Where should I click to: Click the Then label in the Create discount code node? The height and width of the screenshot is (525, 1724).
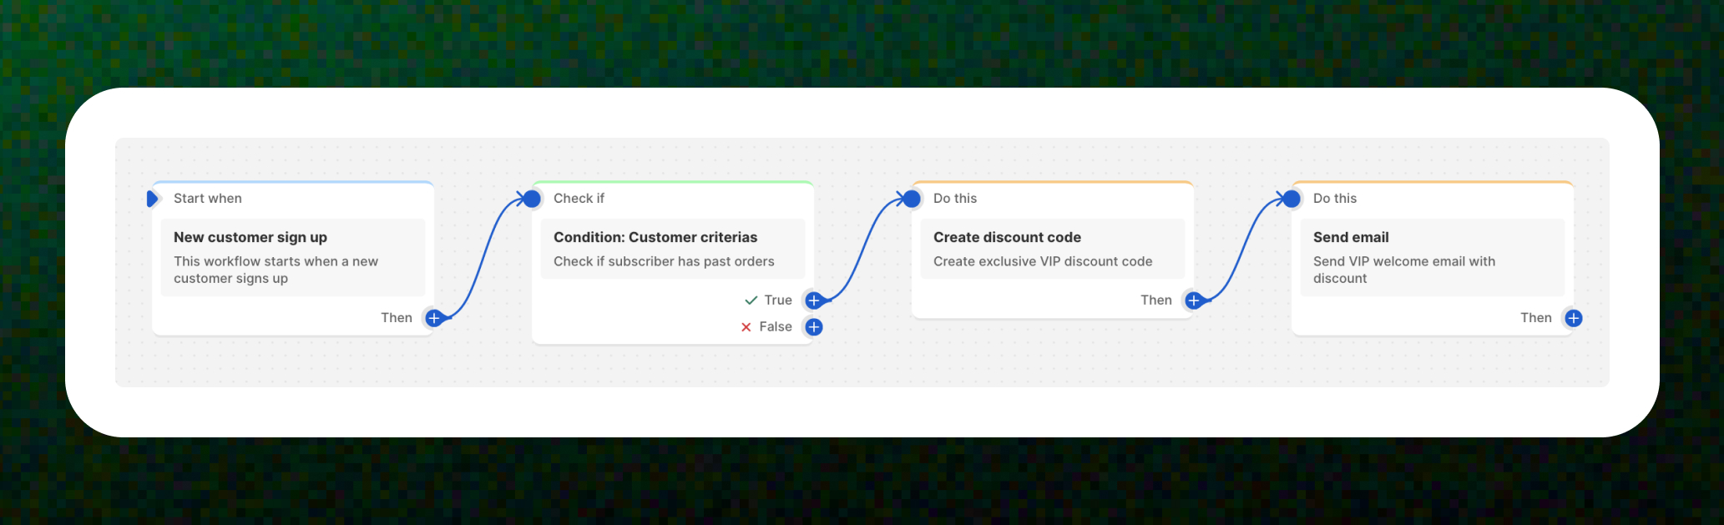coord(1156,300)
